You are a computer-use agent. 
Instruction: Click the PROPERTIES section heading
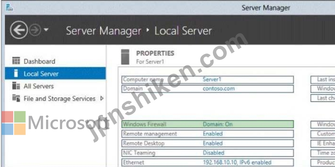click(155, 53)
